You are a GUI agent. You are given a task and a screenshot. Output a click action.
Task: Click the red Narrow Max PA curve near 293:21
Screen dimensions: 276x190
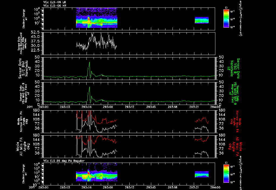(202, 120)
